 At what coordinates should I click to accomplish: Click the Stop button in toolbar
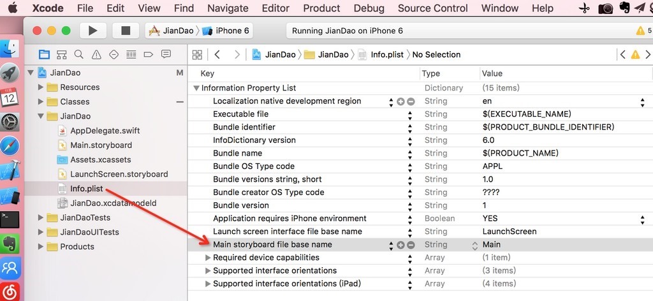pyautogui.click(x=126, y=31)
